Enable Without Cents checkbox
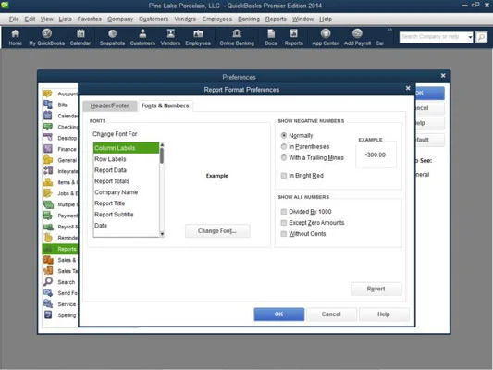 pyautogui.click(x=284, y=234)
